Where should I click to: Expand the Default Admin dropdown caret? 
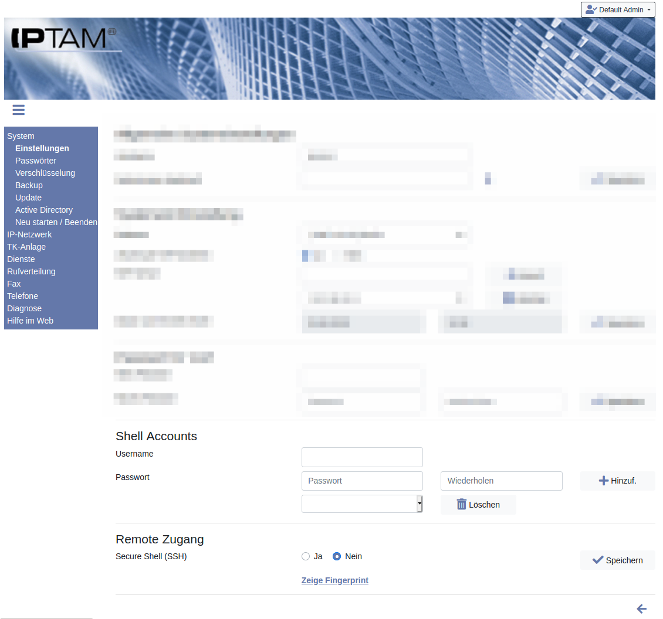[x=648, y=10]
